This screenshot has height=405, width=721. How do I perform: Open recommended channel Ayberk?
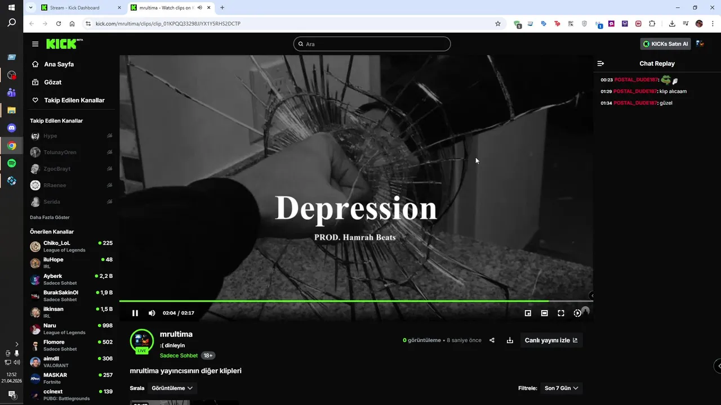click(x=72, y=280)
